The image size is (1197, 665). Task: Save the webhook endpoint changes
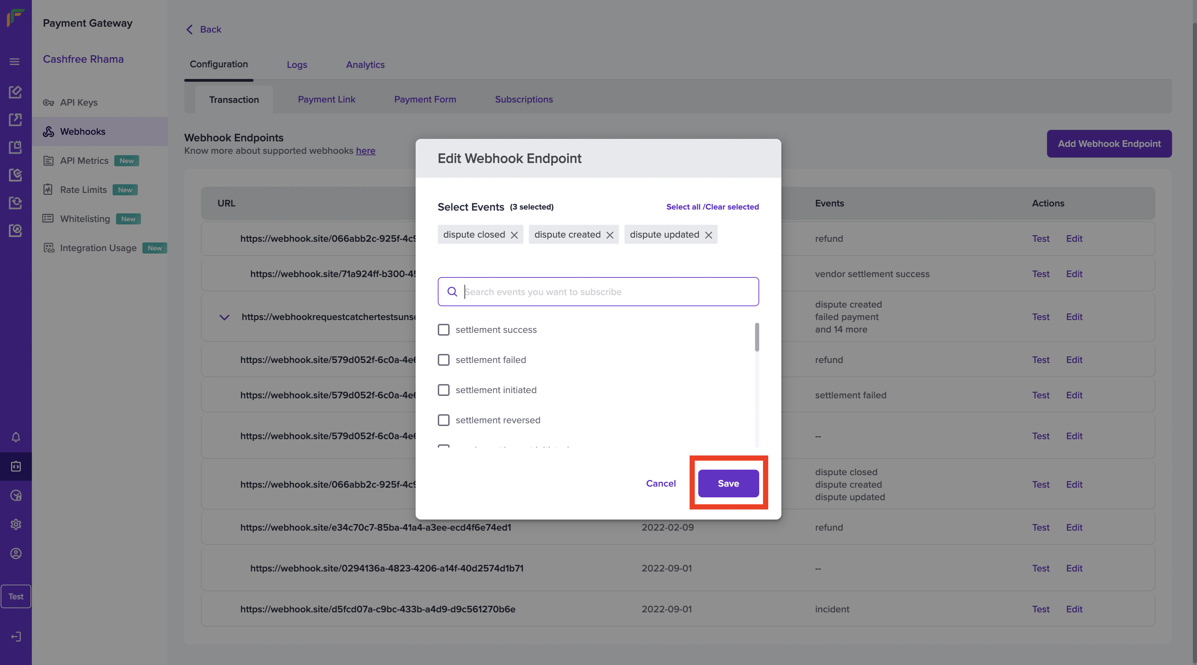coord(728,483)
